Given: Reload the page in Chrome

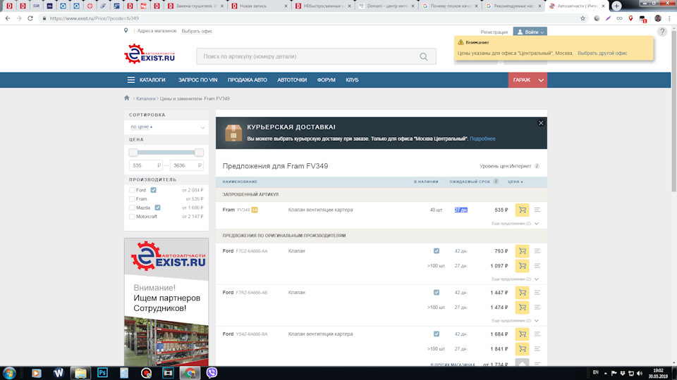Looking at the screenshot, I should 30,18.
